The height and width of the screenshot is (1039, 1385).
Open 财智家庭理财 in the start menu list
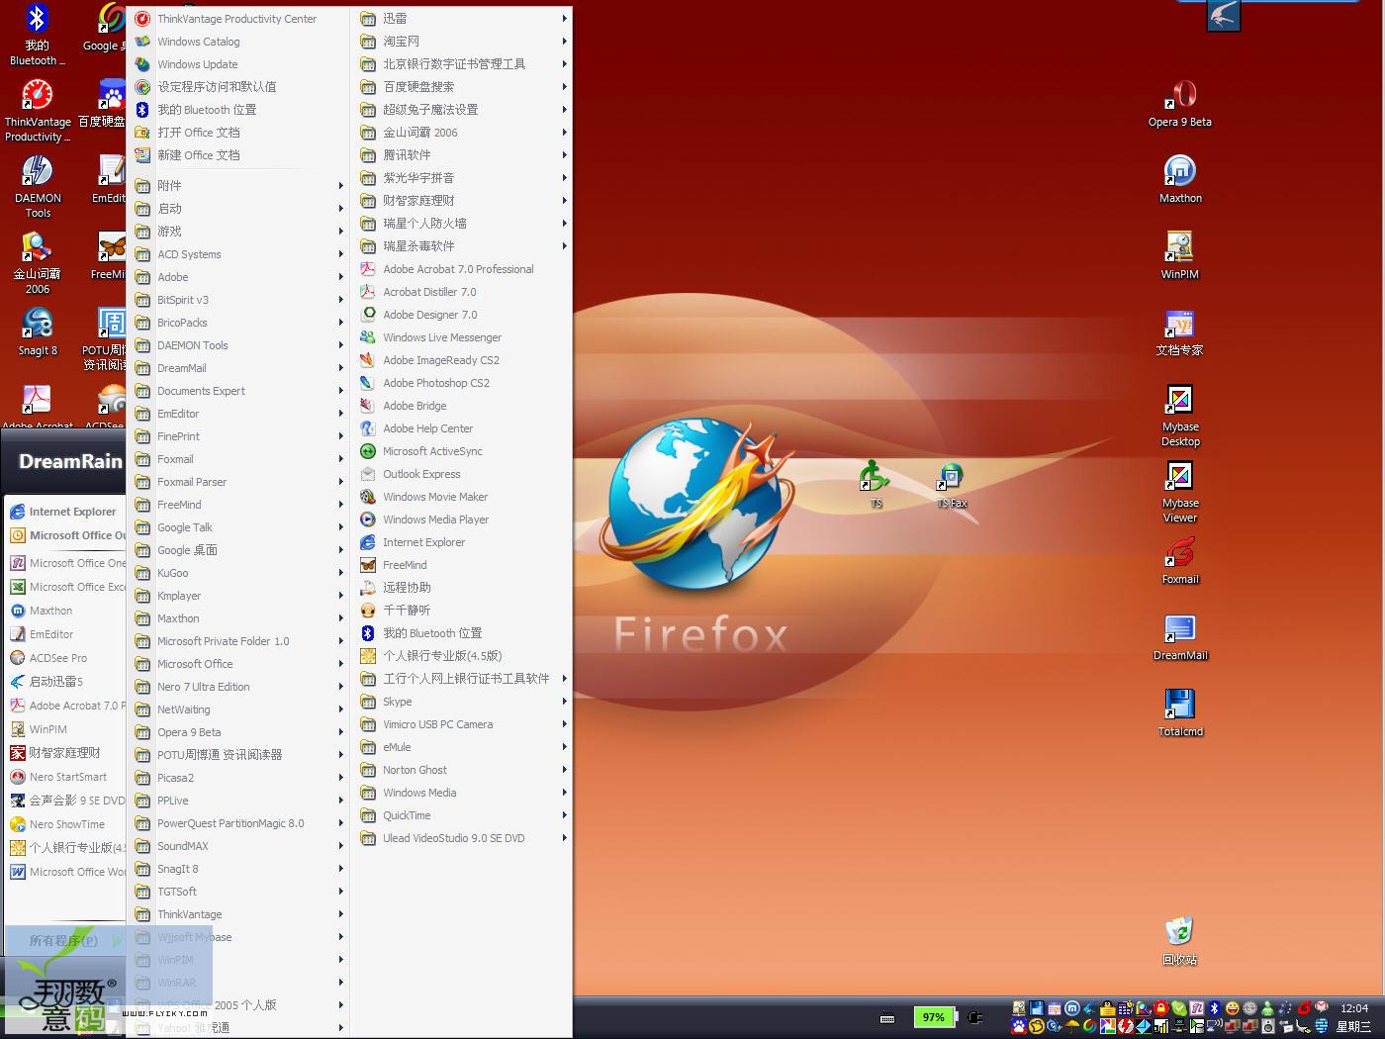pos(64,753)
